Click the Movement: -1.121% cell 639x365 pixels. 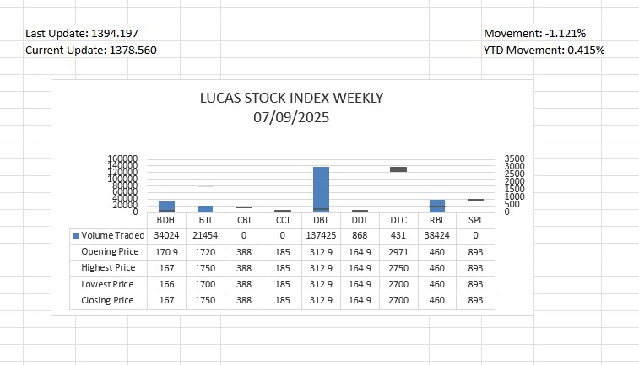tap(534, 34)
